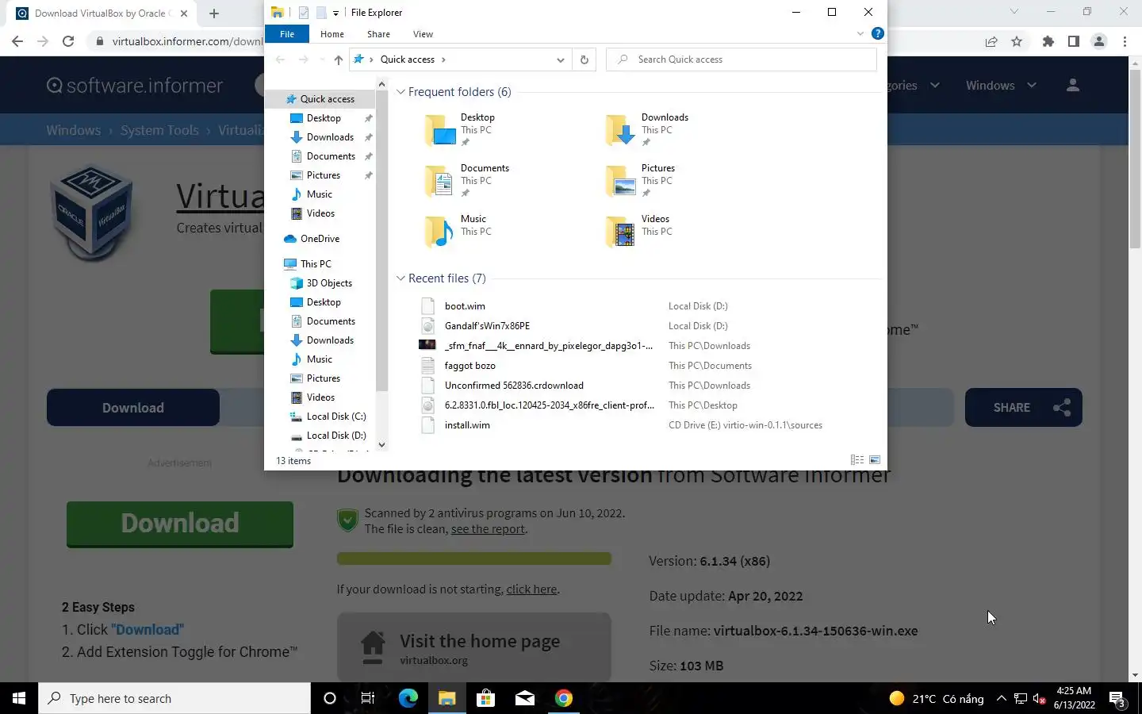The height and width of the screenshot is (714, 1142).
Task: Open the File tab
Action: pyautogui.click(x=287, y=34)
